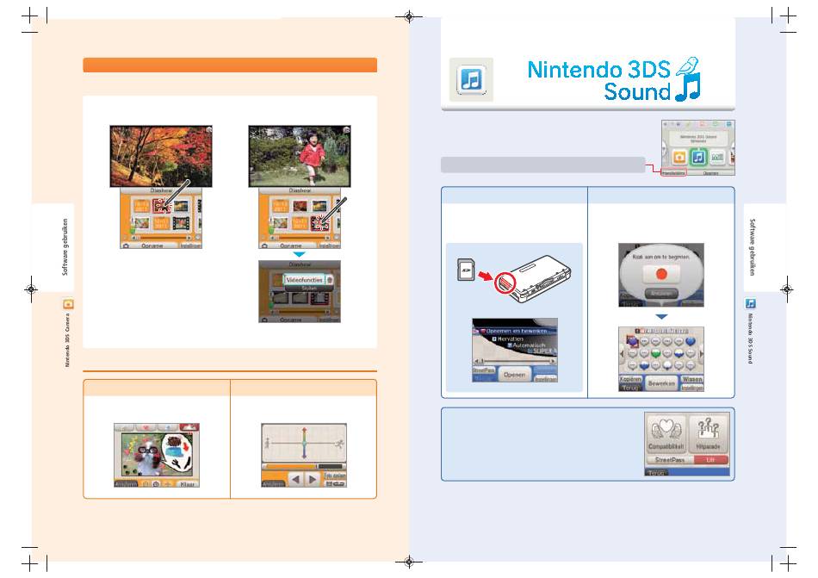Click the blue music note icon in right page margin
Image resolution: width=818 pixels, height=578 pixels.
[x=750, y=303]
